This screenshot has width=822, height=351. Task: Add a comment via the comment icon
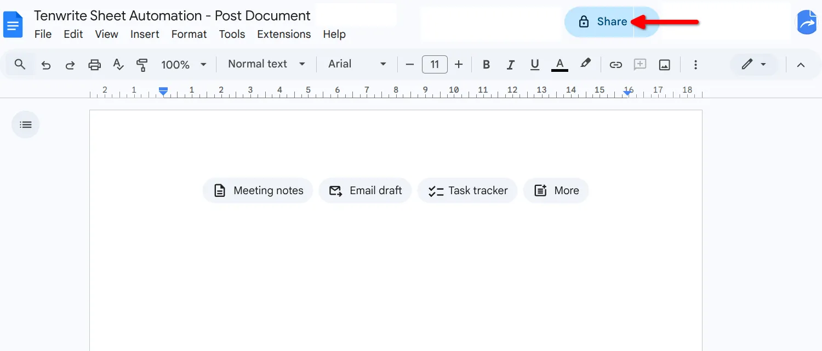tap(640, 64)
